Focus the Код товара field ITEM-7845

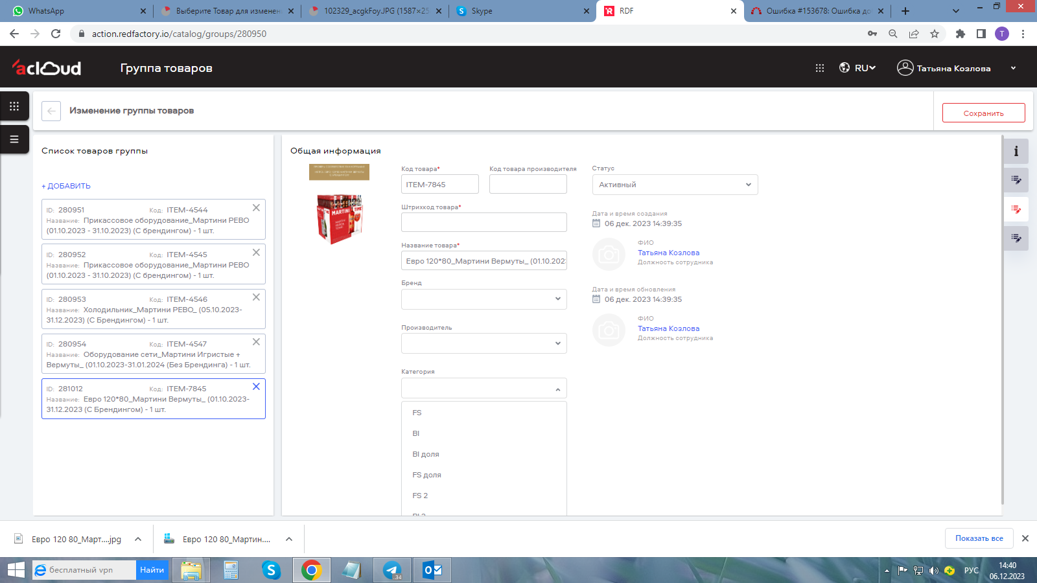pyautogui.click(x=439, y=185)
